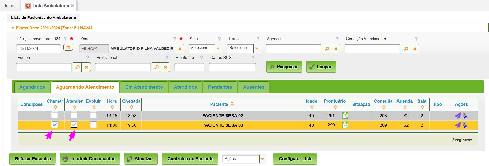Open the Em Atendimento tab
The image size is (489, 166).
tap(144, 87)
